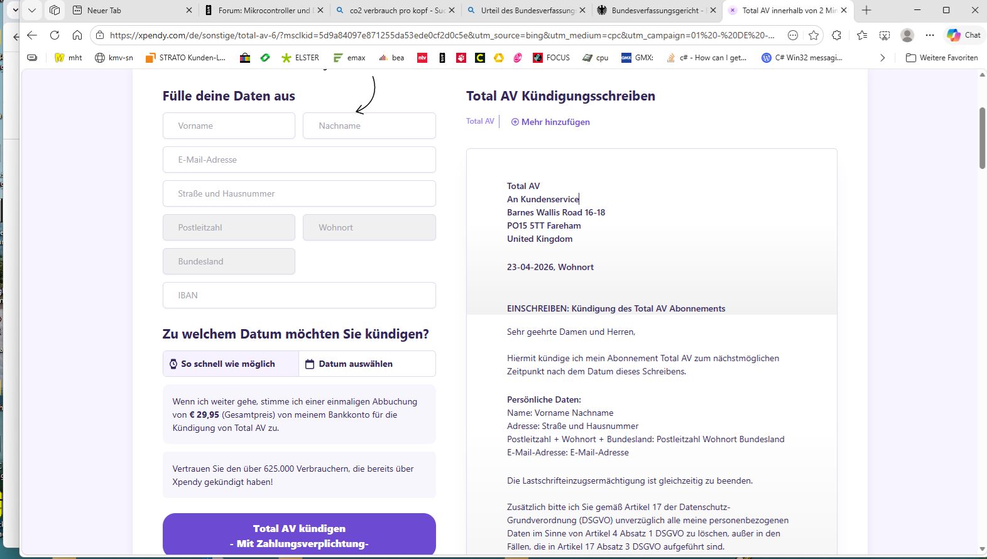Expand the tab search dropdown
The width and height of the screenshot is (987, 559).
click(32, 10)
